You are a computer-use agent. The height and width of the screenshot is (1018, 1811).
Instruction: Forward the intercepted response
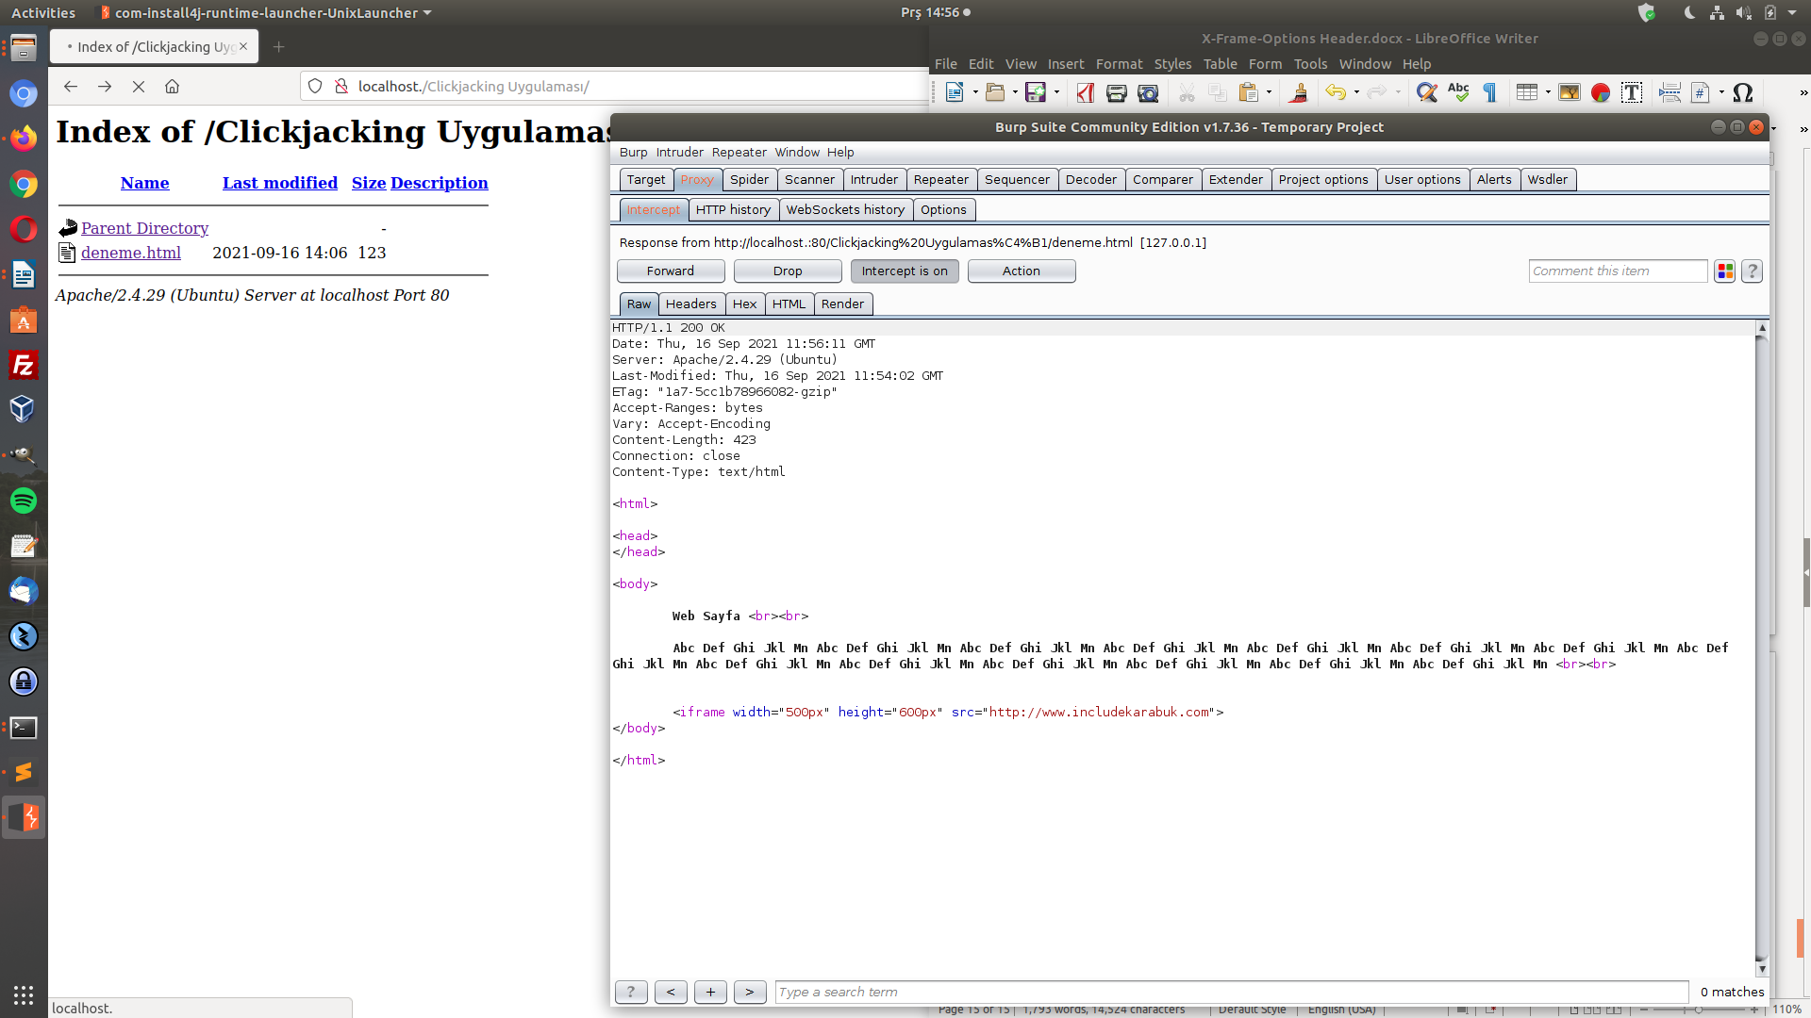[671, 271]
